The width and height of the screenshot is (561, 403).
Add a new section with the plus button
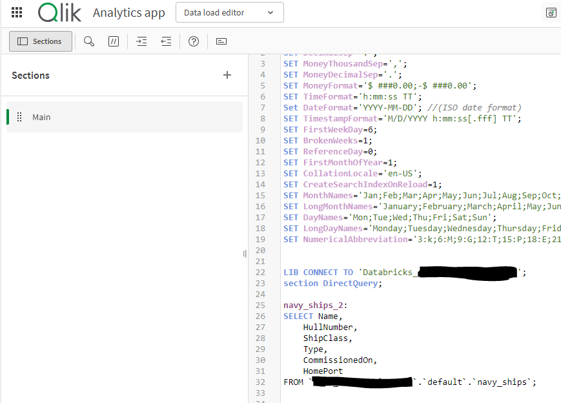pyautogui.click(x=227, y=74)
